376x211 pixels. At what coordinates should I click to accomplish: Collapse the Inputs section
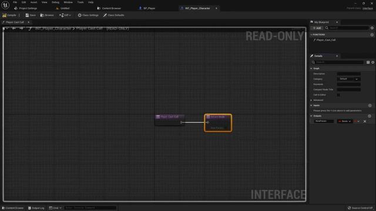[x=311, y=105]
